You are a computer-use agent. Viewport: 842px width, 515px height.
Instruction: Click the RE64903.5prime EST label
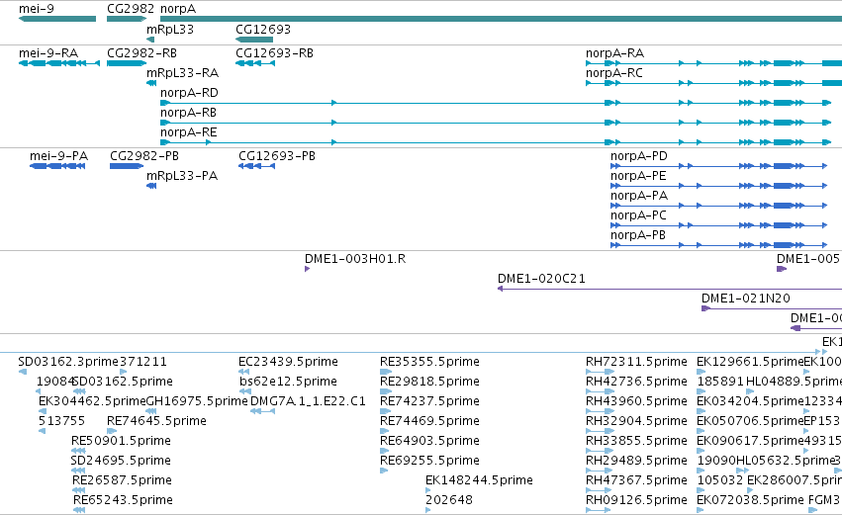pos(429,442)
